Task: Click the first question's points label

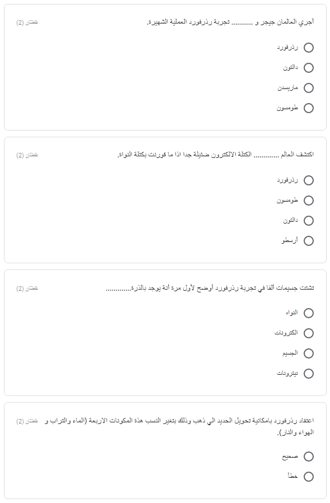Action: pyautogui.click(x=27, y=22)
